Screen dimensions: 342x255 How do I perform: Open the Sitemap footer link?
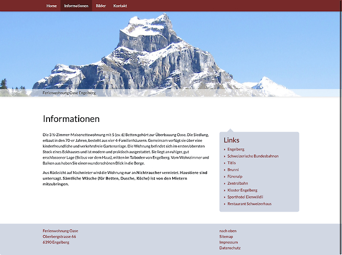point(226,237)
